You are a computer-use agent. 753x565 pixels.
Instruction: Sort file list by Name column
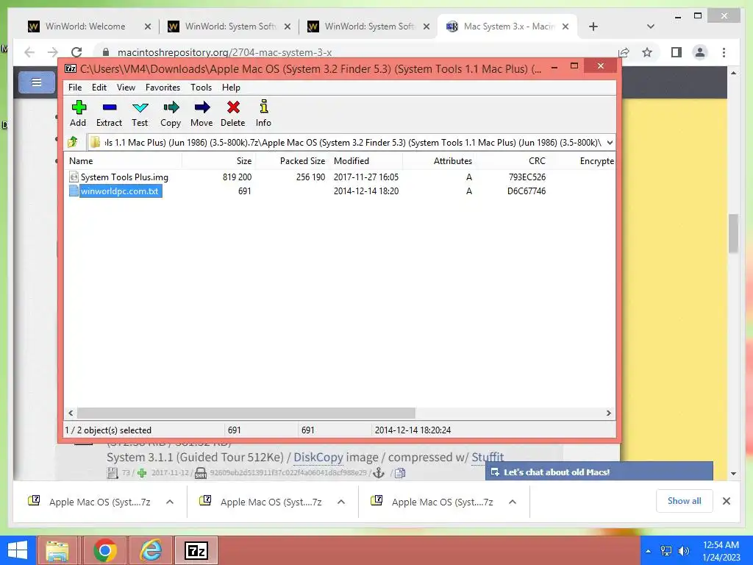(123, 161)
